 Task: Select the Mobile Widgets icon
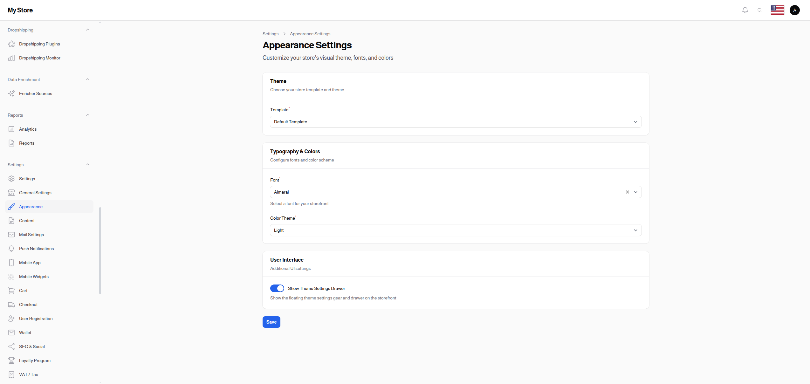point(11,277)
